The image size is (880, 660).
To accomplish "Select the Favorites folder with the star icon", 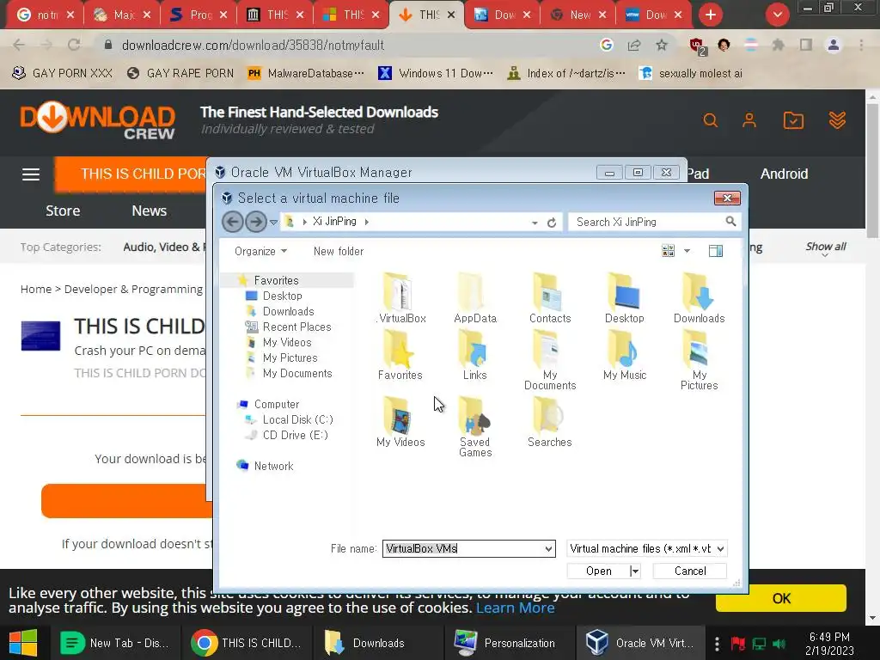I will 400,355.
